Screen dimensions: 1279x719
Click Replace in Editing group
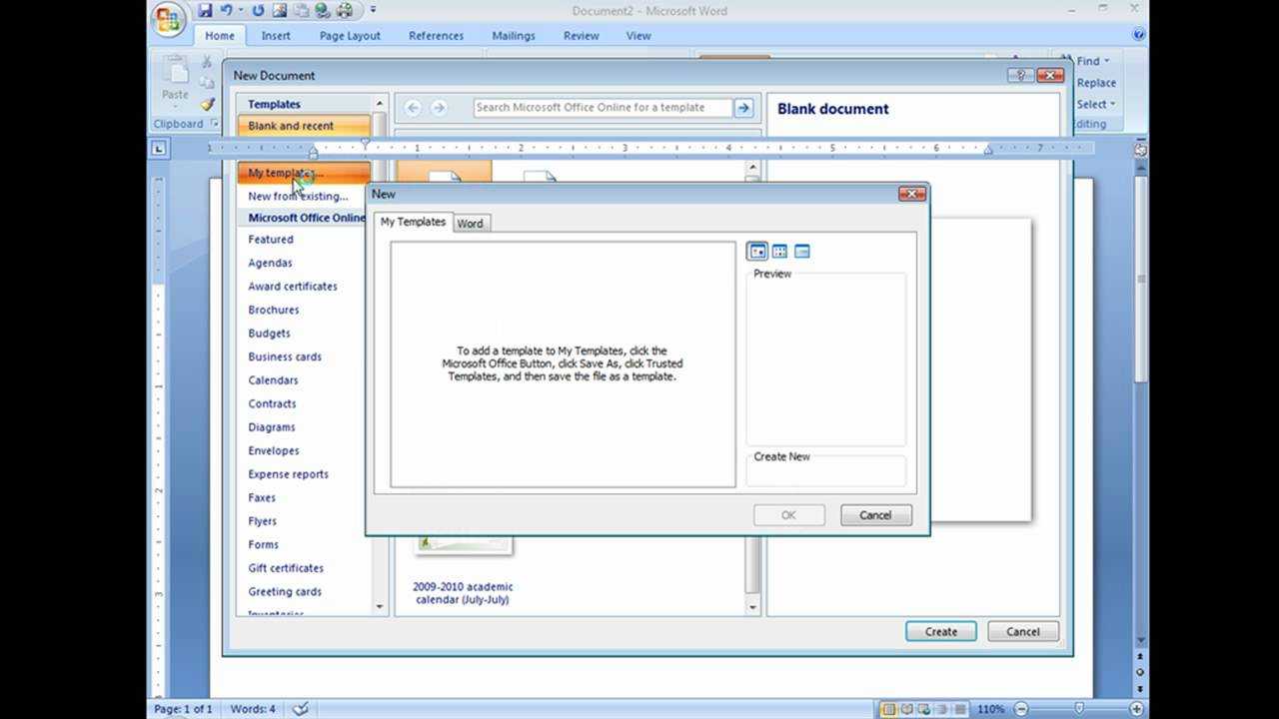[x=1096, y=83]
